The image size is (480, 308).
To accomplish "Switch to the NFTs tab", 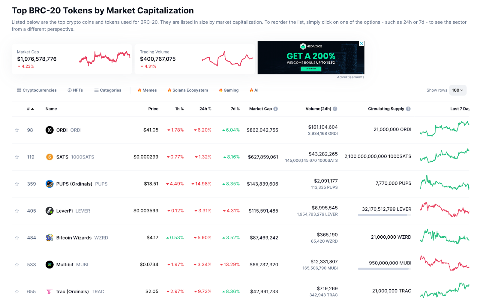I will 75,90.
